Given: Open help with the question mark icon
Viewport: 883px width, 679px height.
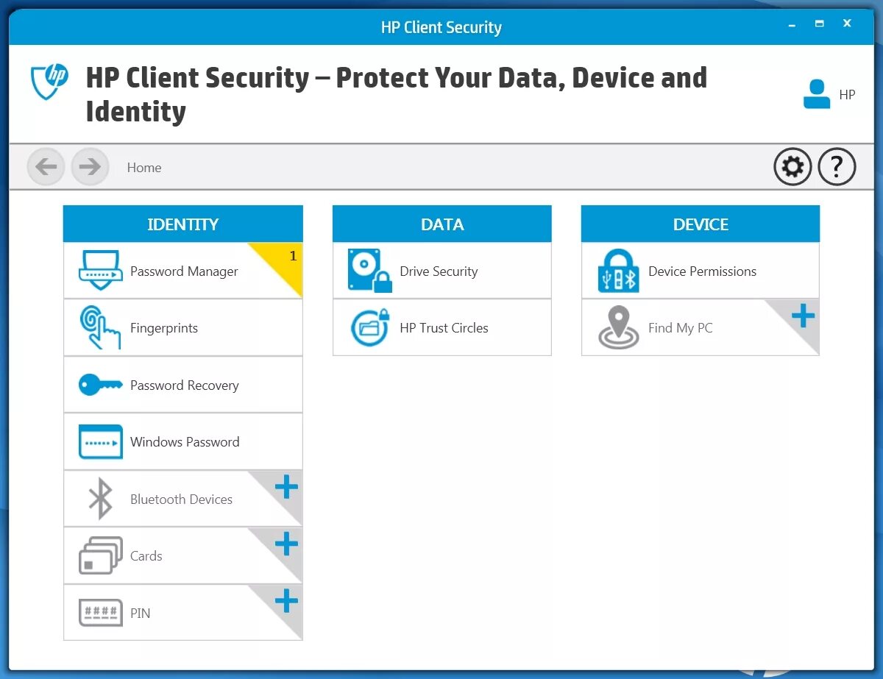Looking at the screenshot, I should click(x=837, y=167).
